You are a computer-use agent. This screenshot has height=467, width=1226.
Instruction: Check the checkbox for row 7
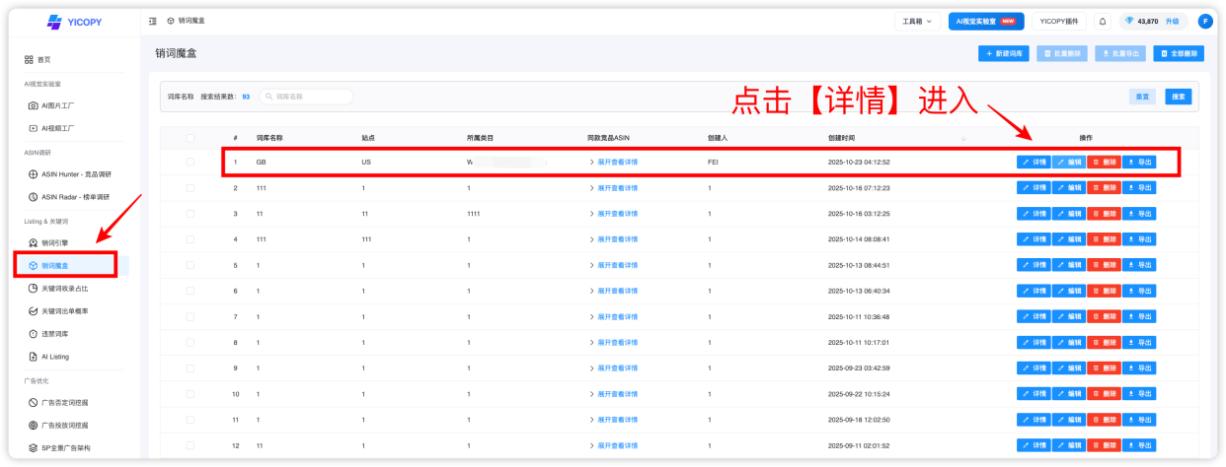190,316
